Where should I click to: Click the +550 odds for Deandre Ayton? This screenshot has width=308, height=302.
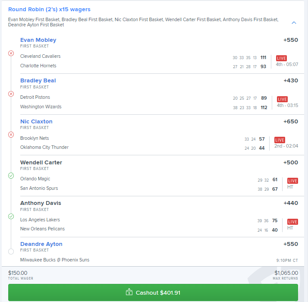[x=291, y=244]
